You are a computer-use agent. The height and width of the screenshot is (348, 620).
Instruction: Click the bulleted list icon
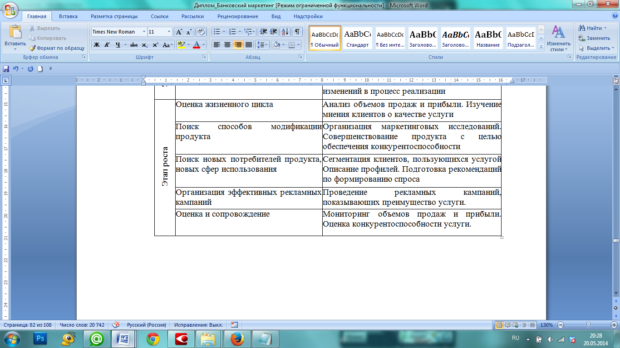[217, 32]
